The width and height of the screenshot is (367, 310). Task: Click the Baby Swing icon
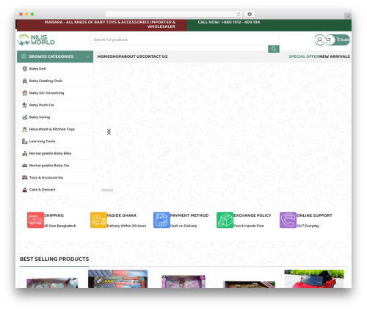coord(25,117)
